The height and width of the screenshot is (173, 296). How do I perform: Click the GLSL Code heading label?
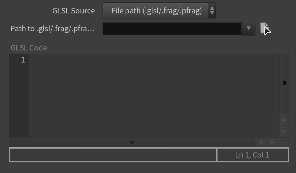(x=29, y=48)
